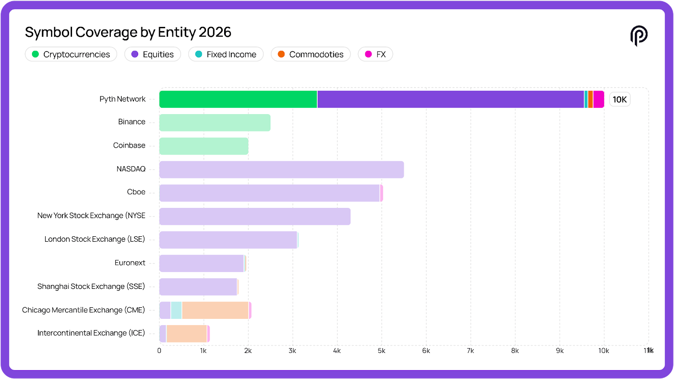Click Intercontinental Exchange commodities segment
The image size is (674, 379).
[187, 334]
